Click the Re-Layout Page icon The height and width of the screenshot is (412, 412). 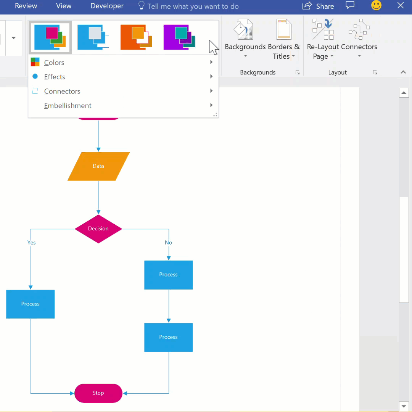322,29
